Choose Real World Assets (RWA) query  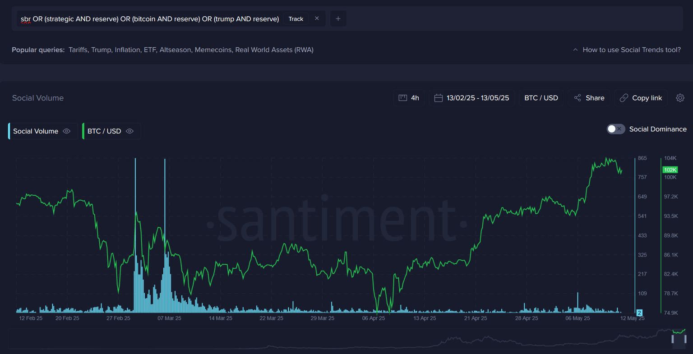click(x=274, y=50)
